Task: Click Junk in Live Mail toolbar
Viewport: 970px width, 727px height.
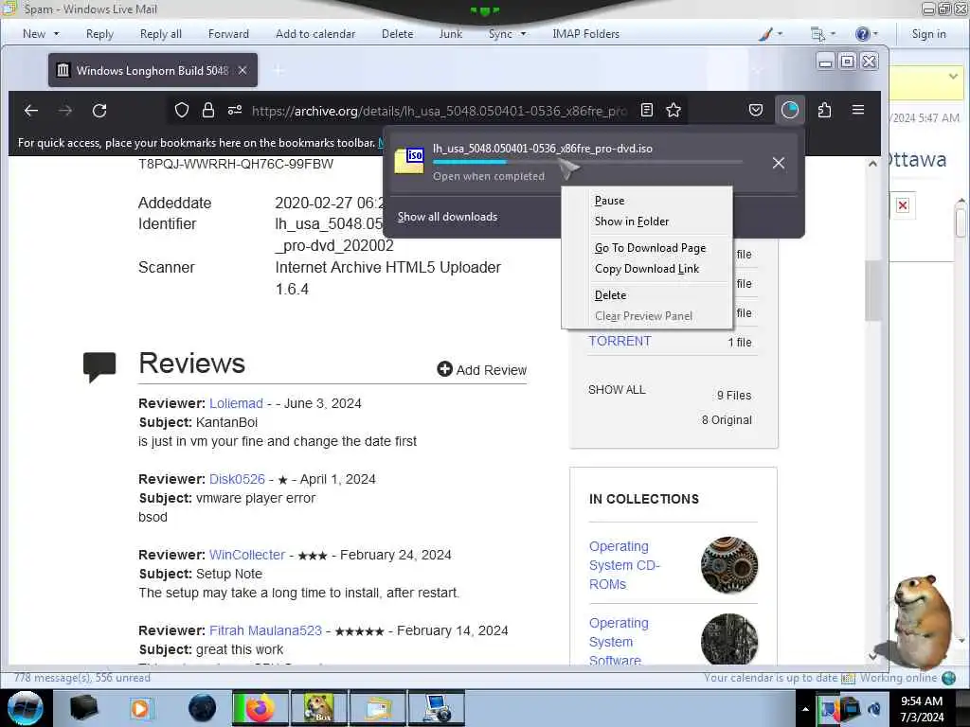Action: [x=450, y=34]
